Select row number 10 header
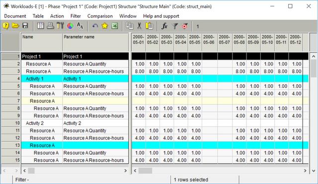Screen dimensions: 318x184 [x=11, y=123]
